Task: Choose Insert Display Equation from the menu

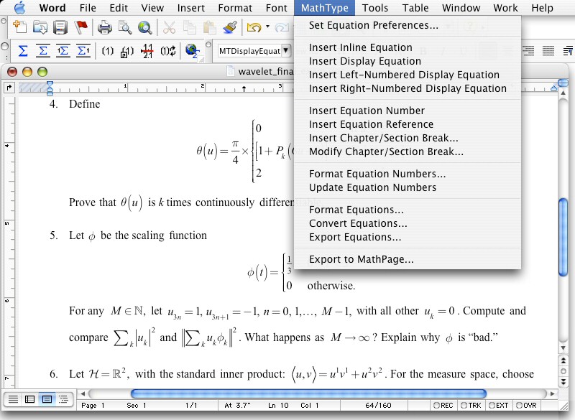Action: click(x=408, y=61)
